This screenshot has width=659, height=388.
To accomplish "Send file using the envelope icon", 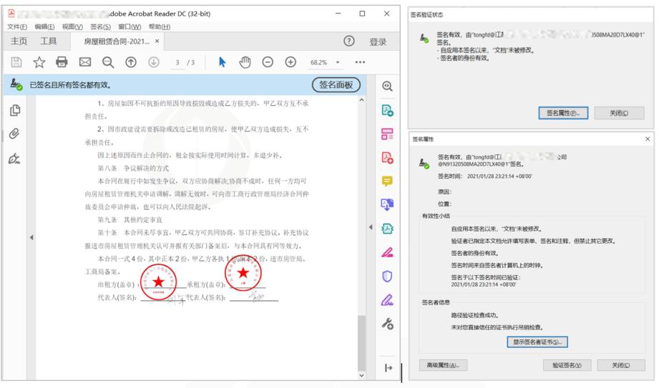I will pos(84,62).
